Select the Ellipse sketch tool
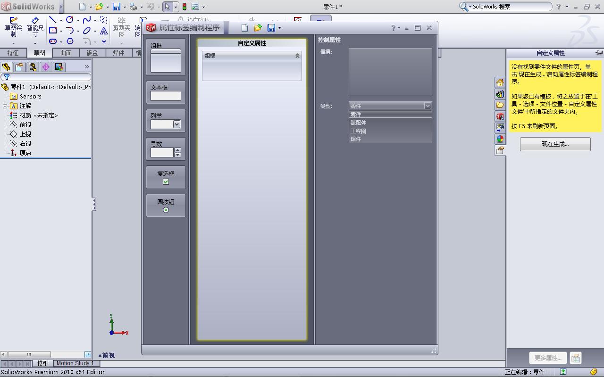This screenshot has height=377, width=604. coord(87,31)
